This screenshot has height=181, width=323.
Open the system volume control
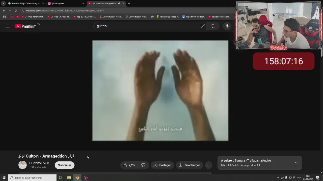click(x=282, y=178)
